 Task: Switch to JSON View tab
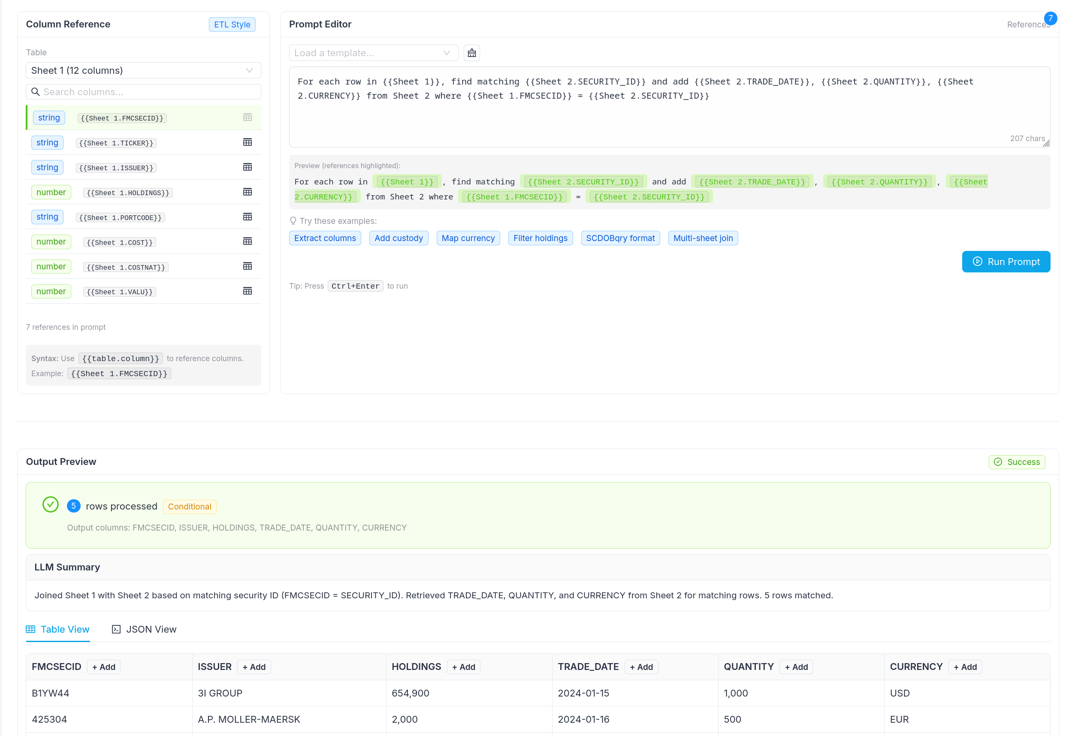[x=144, y=629]
